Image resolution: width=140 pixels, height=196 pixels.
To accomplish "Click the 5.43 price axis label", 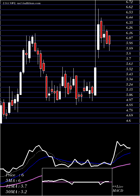I will 129,74.
